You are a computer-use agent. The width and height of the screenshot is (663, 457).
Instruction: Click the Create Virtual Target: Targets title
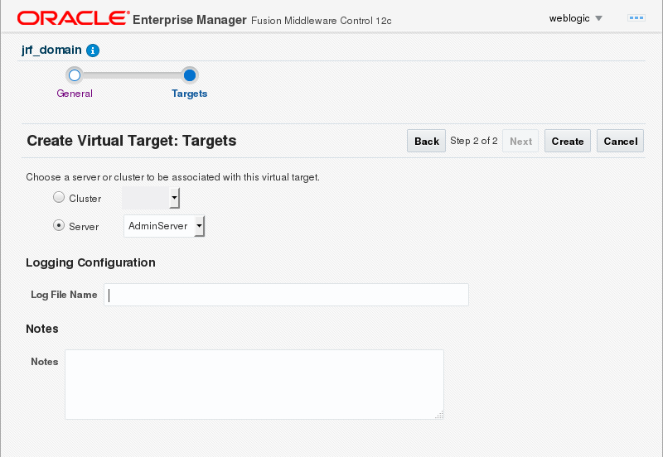(132, 141)
